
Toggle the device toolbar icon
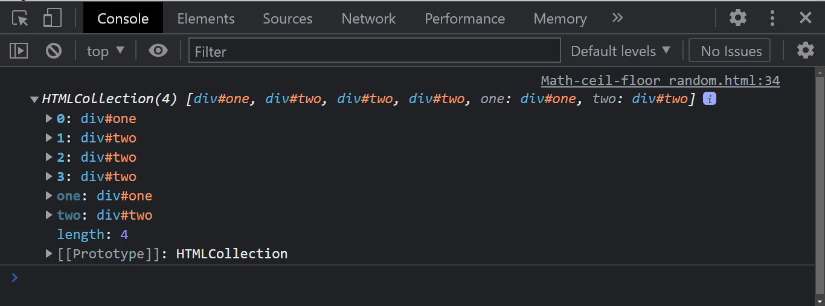53,18
